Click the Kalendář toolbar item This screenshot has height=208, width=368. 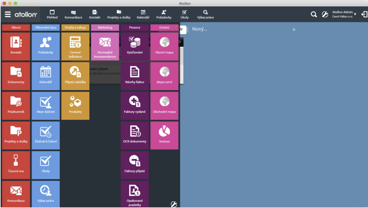tap(143, 14)
